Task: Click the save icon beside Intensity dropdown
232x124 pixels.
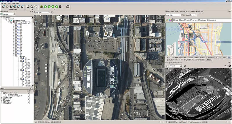Action: click(185, 66)
